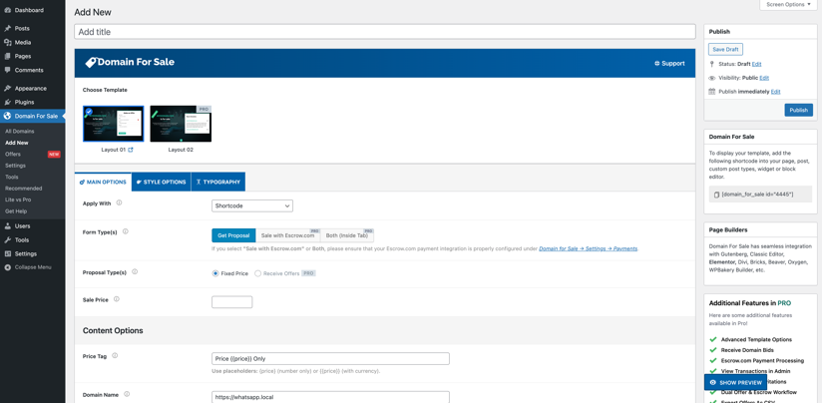Click the Add title input field
822x403 pixels.
point(385,32)
